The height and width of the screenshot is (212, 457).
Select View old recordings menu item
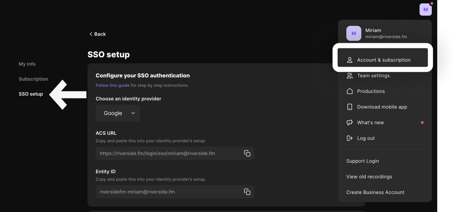pos(369,177)
